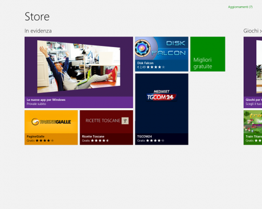Open the Aggiornamenti (7) updates link
This screenshot has width=262, height=209.
coord(240,7)
